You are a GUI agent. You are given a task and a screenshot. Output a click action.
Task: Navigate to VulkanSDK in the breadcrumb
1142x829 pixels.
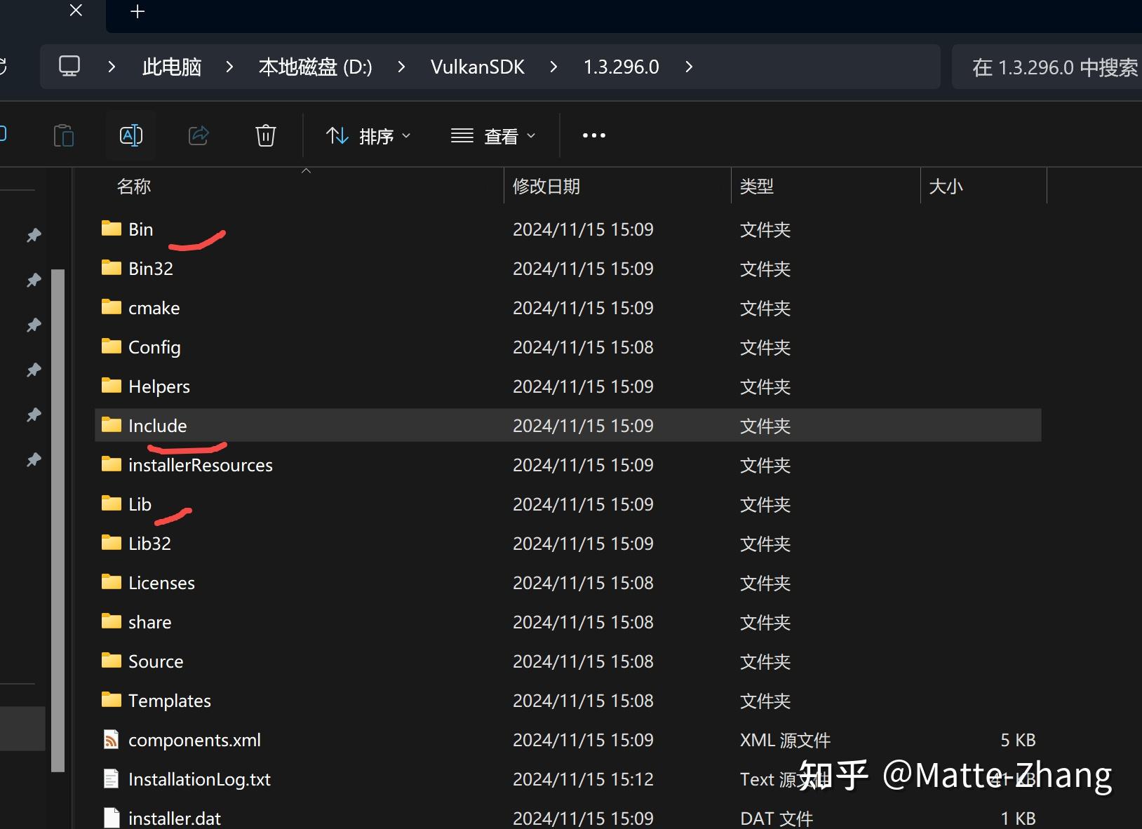click(x=478, y=67)
